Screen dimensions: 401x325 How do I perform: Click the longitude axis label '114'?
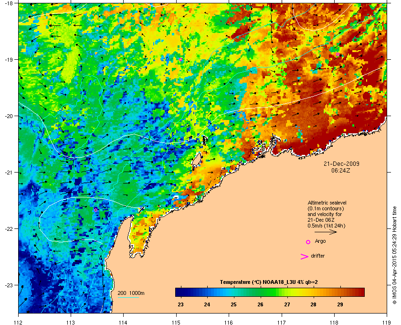123,323
